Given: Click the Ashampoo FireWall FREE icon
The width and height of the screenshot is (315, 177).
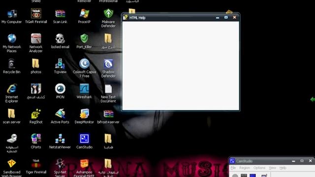Looking at the screenshot, I should [x=84, y=164].
